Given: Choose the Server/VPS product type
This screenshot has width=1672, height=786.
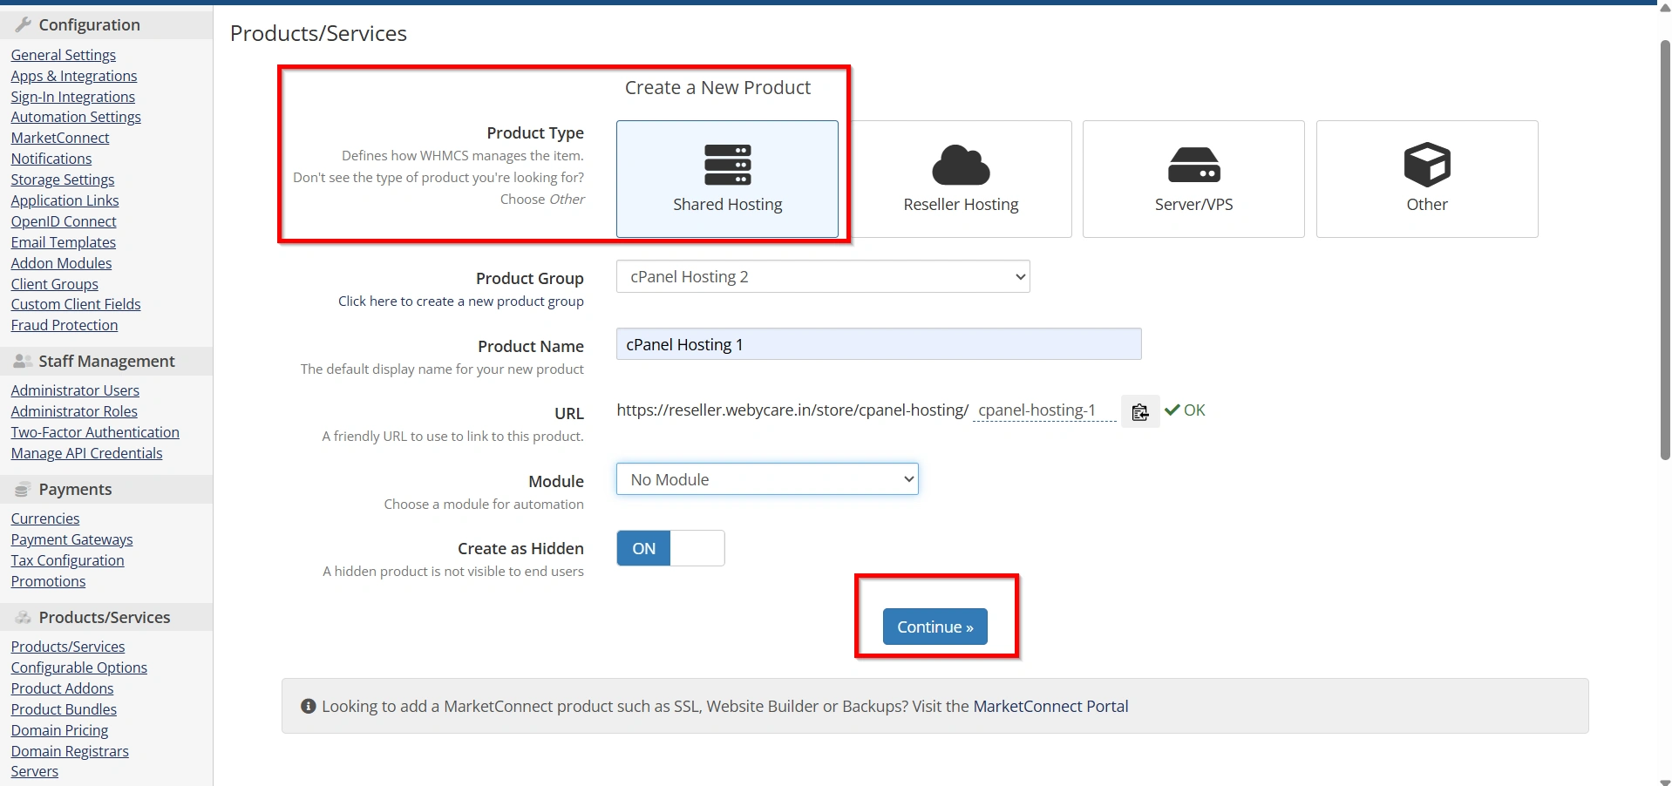Looking at the screenshot, I should (1193, 179).
